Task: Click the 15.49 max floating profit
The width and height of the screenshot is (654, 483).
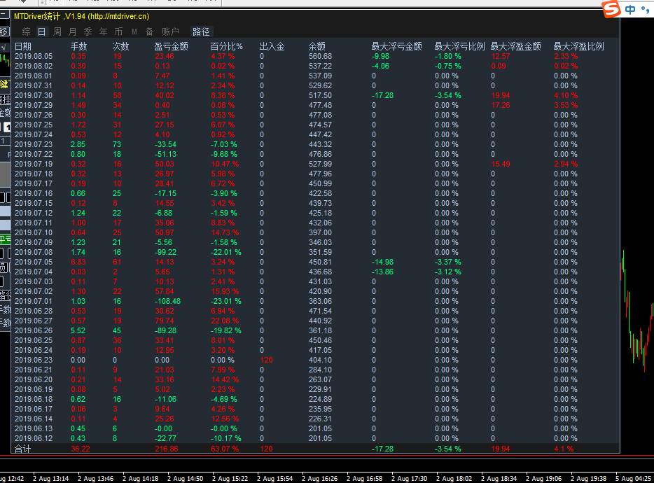Action: pos(501,164)
